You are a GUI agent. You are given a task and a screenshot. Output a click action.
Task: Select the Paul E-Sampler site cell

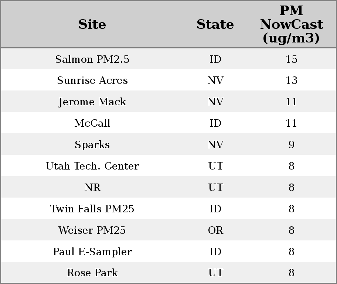[x=92, y=252]
